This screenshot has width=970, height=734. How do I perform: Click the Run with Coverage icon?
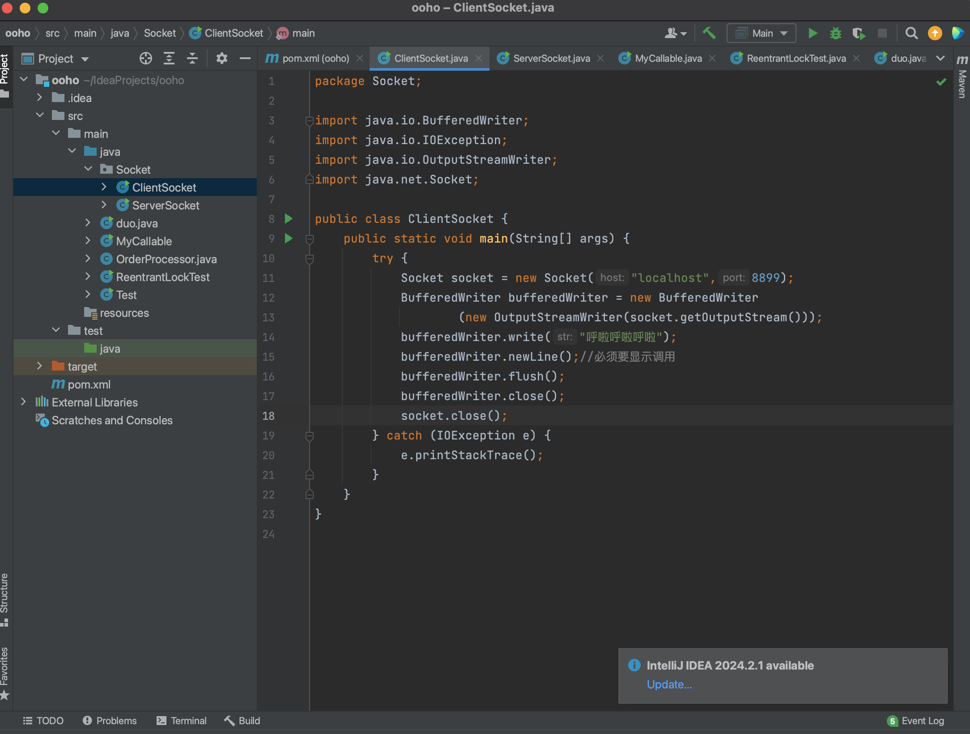click(858, 33)
